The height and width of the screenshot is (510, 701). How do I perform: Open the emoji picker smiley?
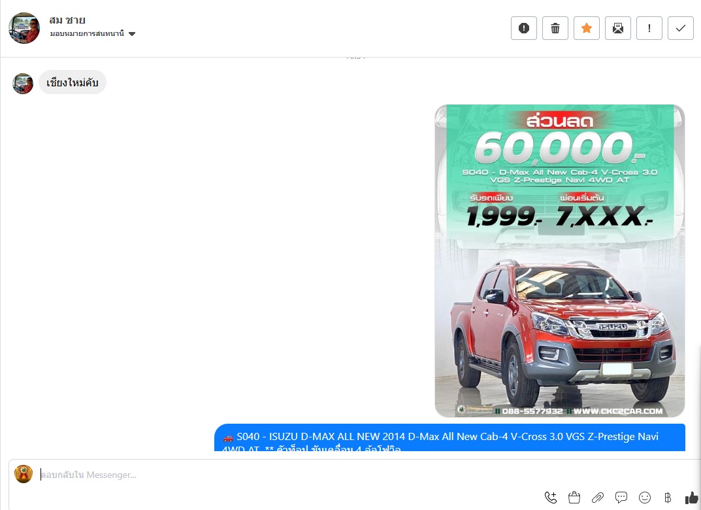645,498
